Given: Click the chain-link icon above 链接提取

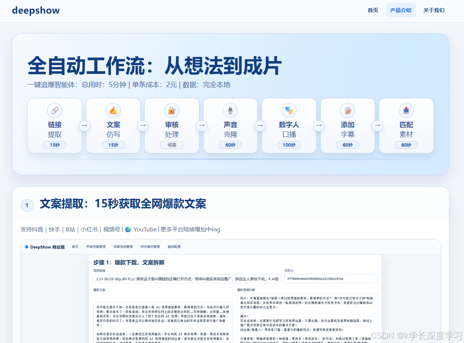Looking at the screenshot, I should (x=55, y=110).
